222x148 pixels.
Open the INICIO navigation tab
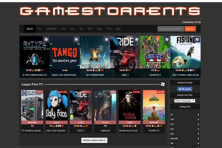coord(30,29)
